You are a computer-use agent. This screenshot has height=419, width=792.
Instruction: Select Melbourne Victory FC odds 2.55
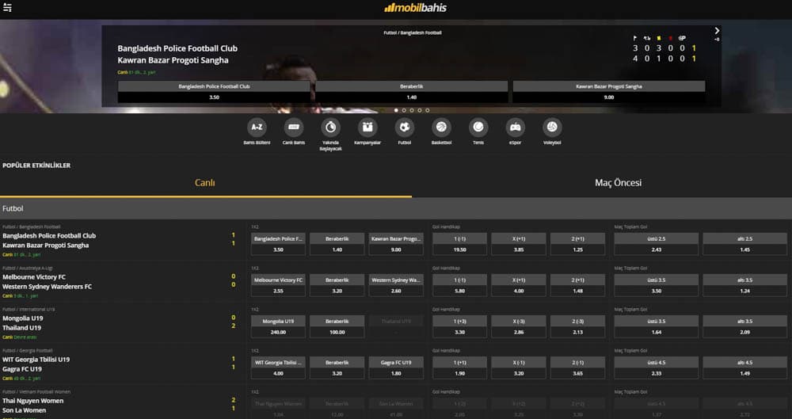278,286
